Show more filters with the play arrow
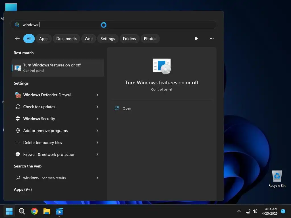The width and height of the screenshot is (291, 218). click(x=196, y=39)
